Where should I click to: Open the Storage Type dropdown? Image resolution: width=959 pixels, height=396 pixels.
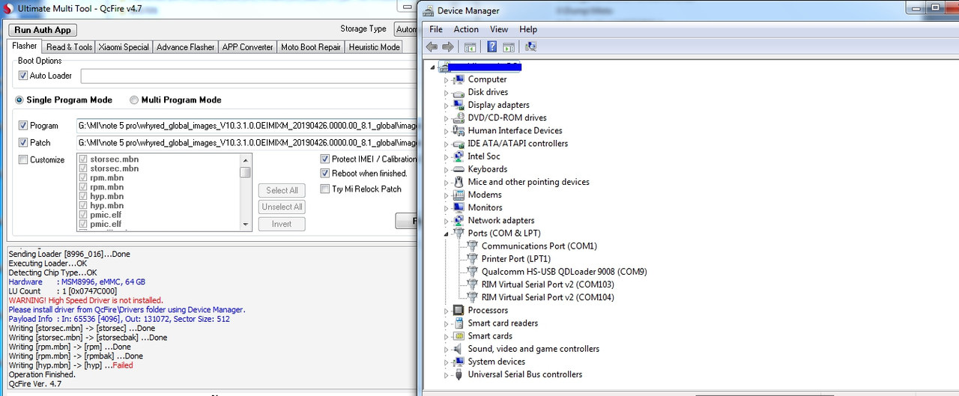[x=405, y=29]
